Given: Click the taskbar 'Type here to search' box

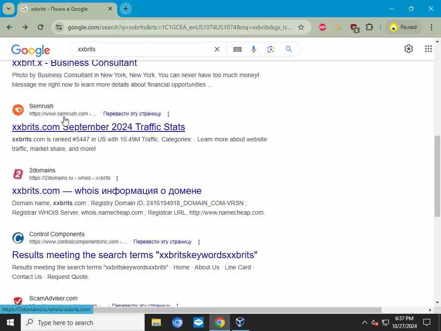Looking at the screenshot, I should 83,322.
